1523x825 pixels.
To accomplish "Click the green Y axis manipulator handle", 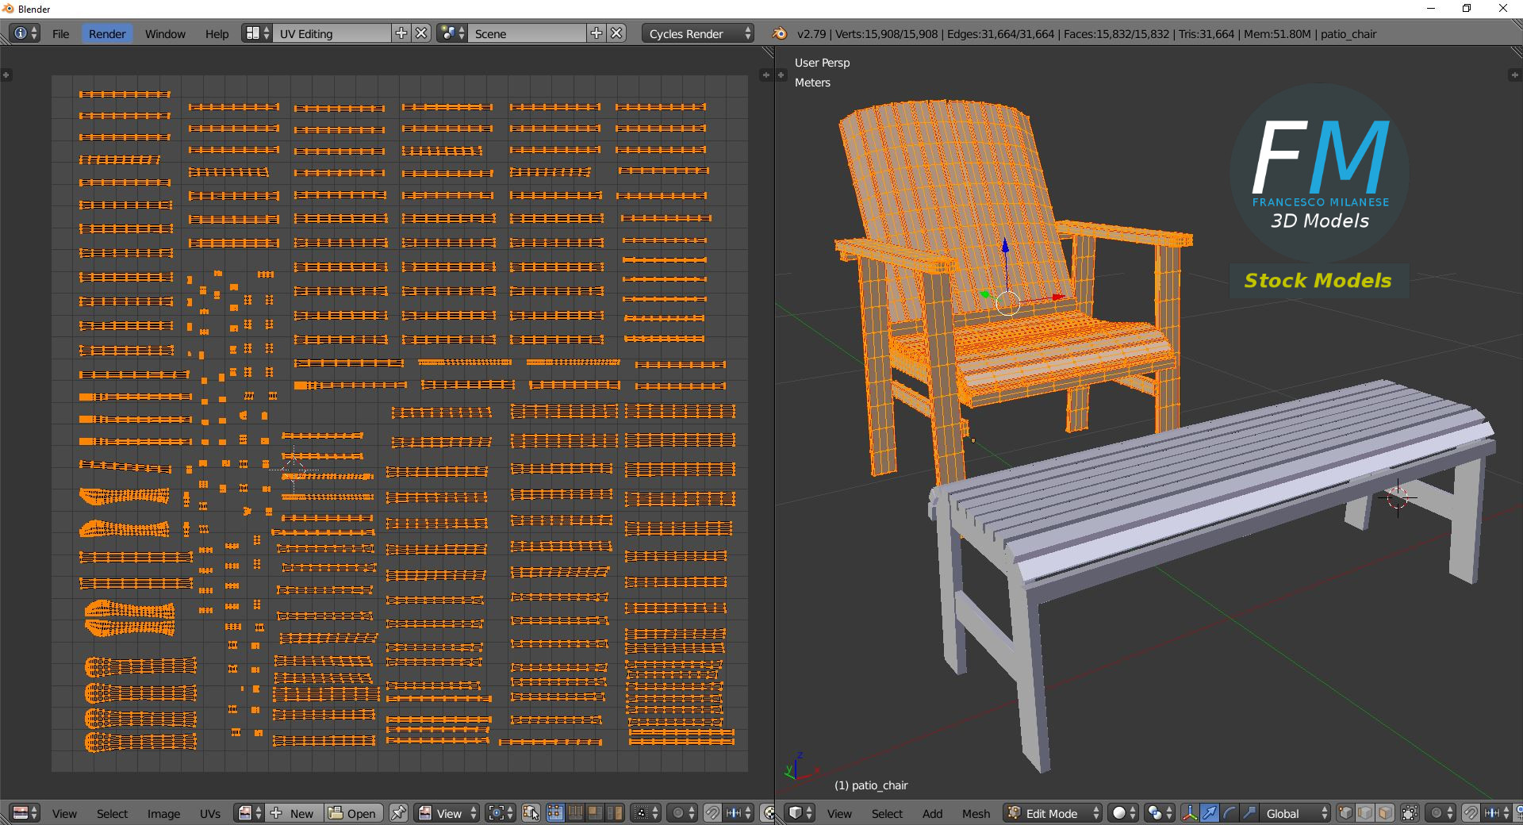I will (x=984, y=294).
